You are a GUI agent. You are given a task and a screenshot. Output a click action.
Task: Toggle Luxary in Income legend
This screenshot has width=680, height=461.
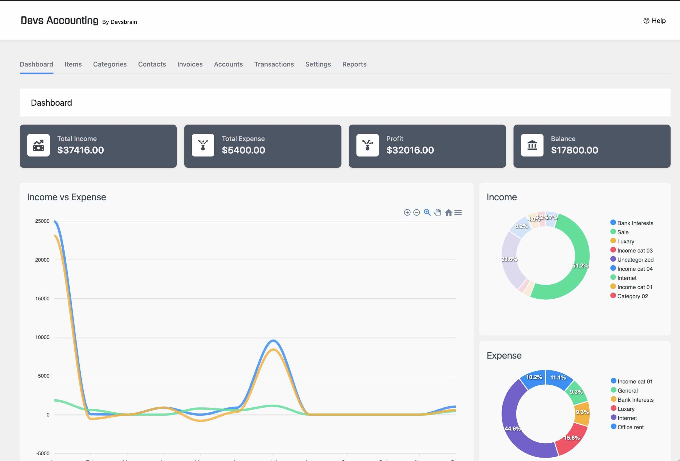tap(622, 241)
